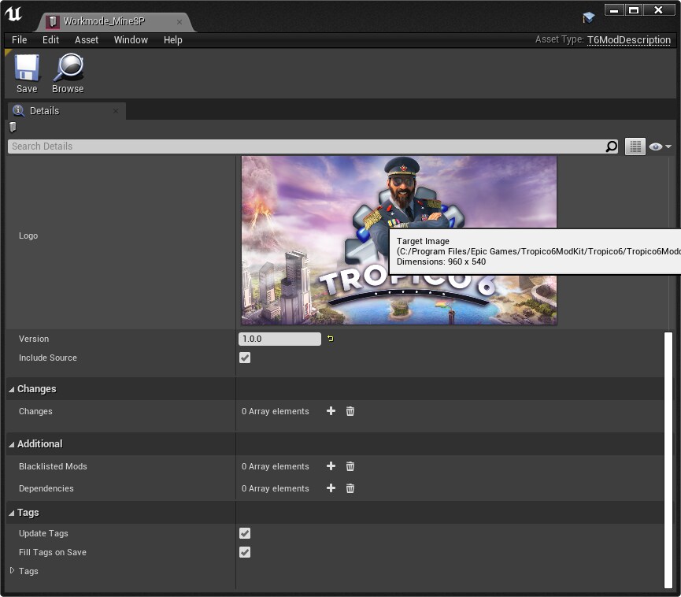
Task: Clear Blacklisted Mods with the trash icon
Action: [x=350, y=466]
